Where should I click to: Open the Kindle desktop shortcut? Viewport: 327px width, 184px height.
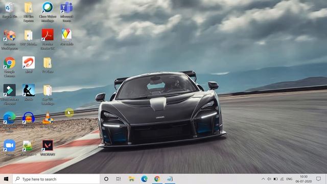coord(29,93)
